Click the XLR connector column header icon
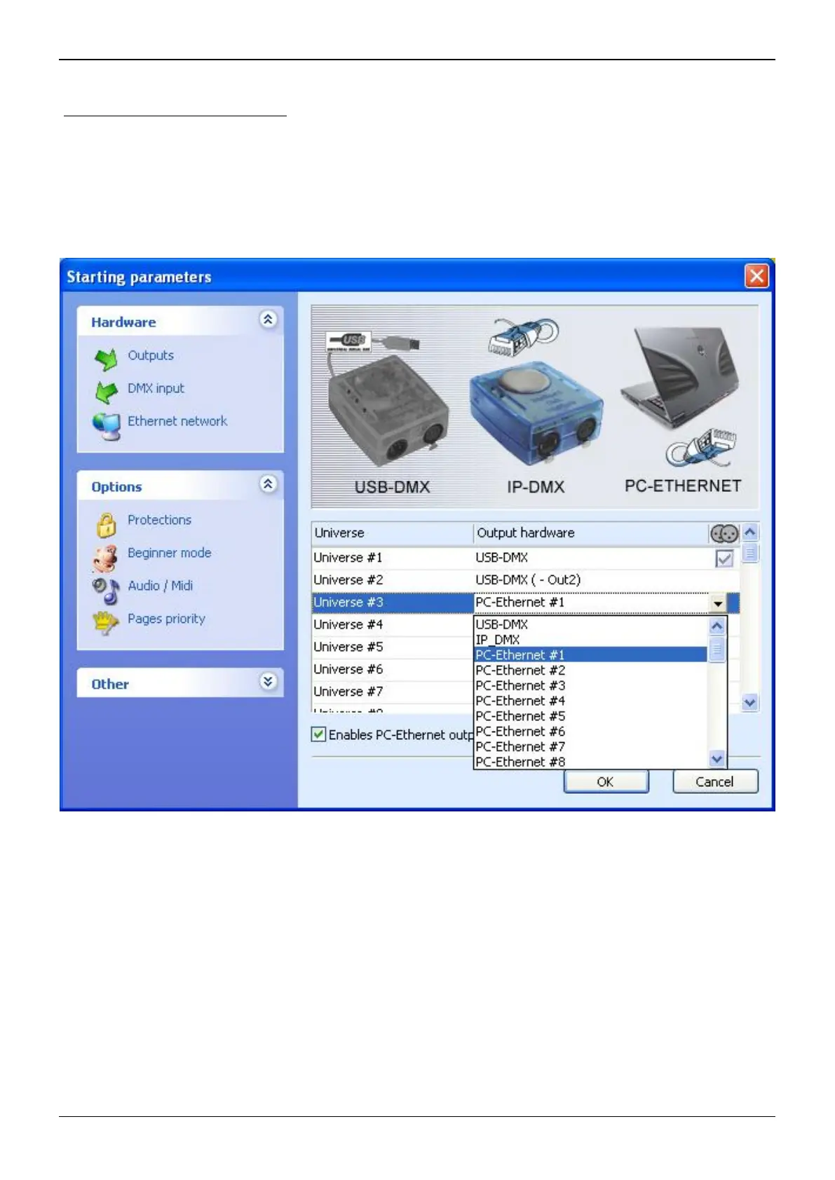Viewport: 835px width, 1180px height. 724,534
